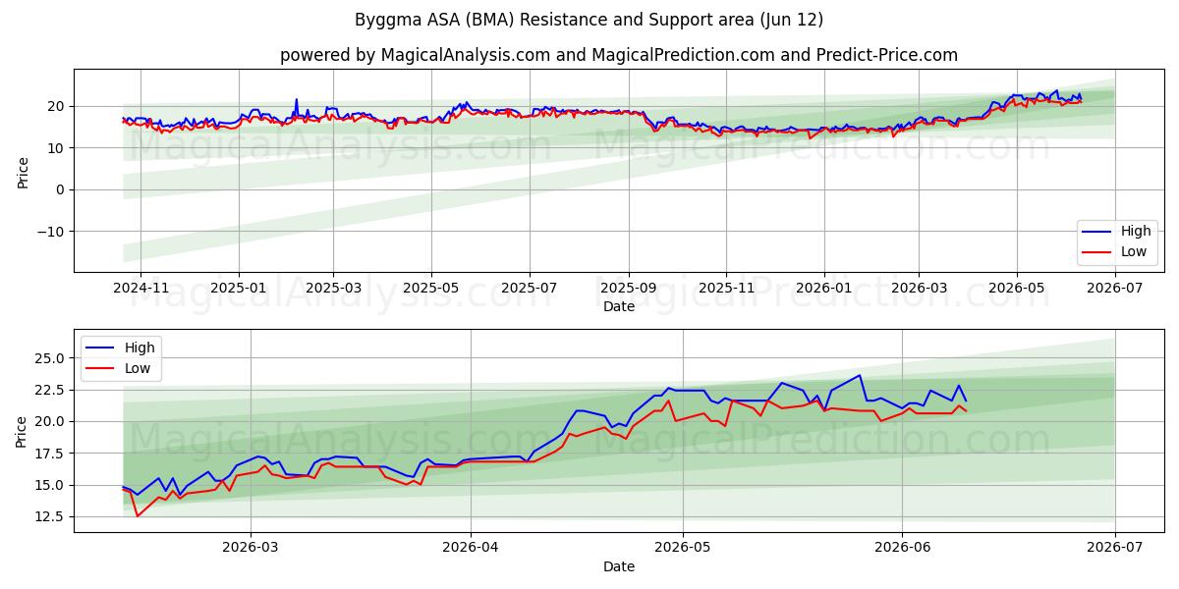Click the '2024-11' date tick label, top chart
The image size is (1179, 589).
coord(140,288)
